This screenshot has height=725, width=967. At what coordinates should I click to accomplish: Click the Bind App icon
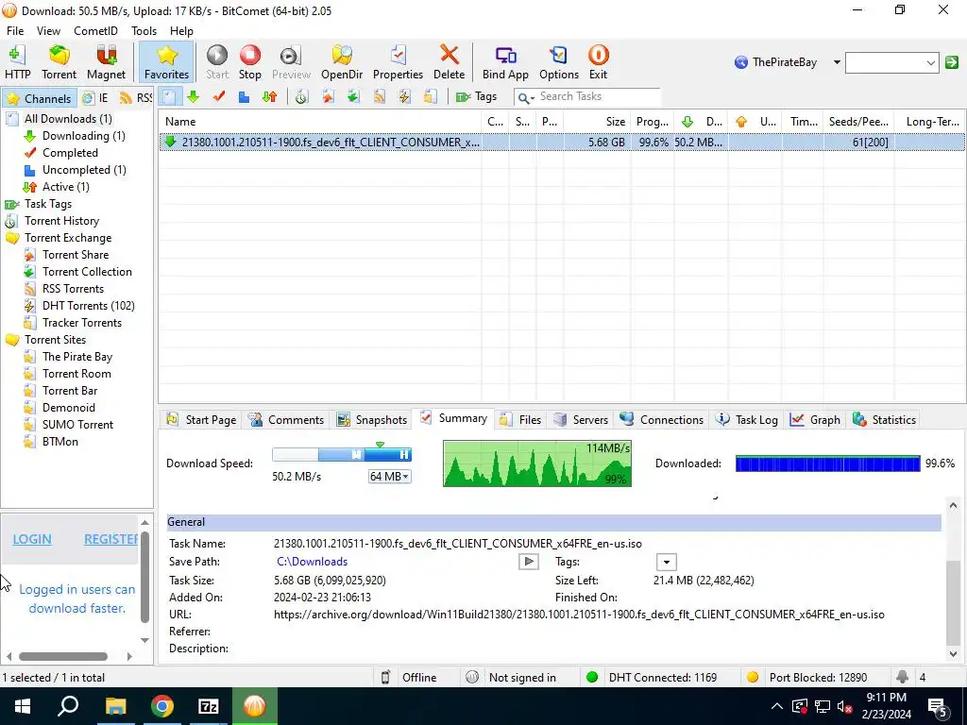pyautogui.click(x=505, y=62)
